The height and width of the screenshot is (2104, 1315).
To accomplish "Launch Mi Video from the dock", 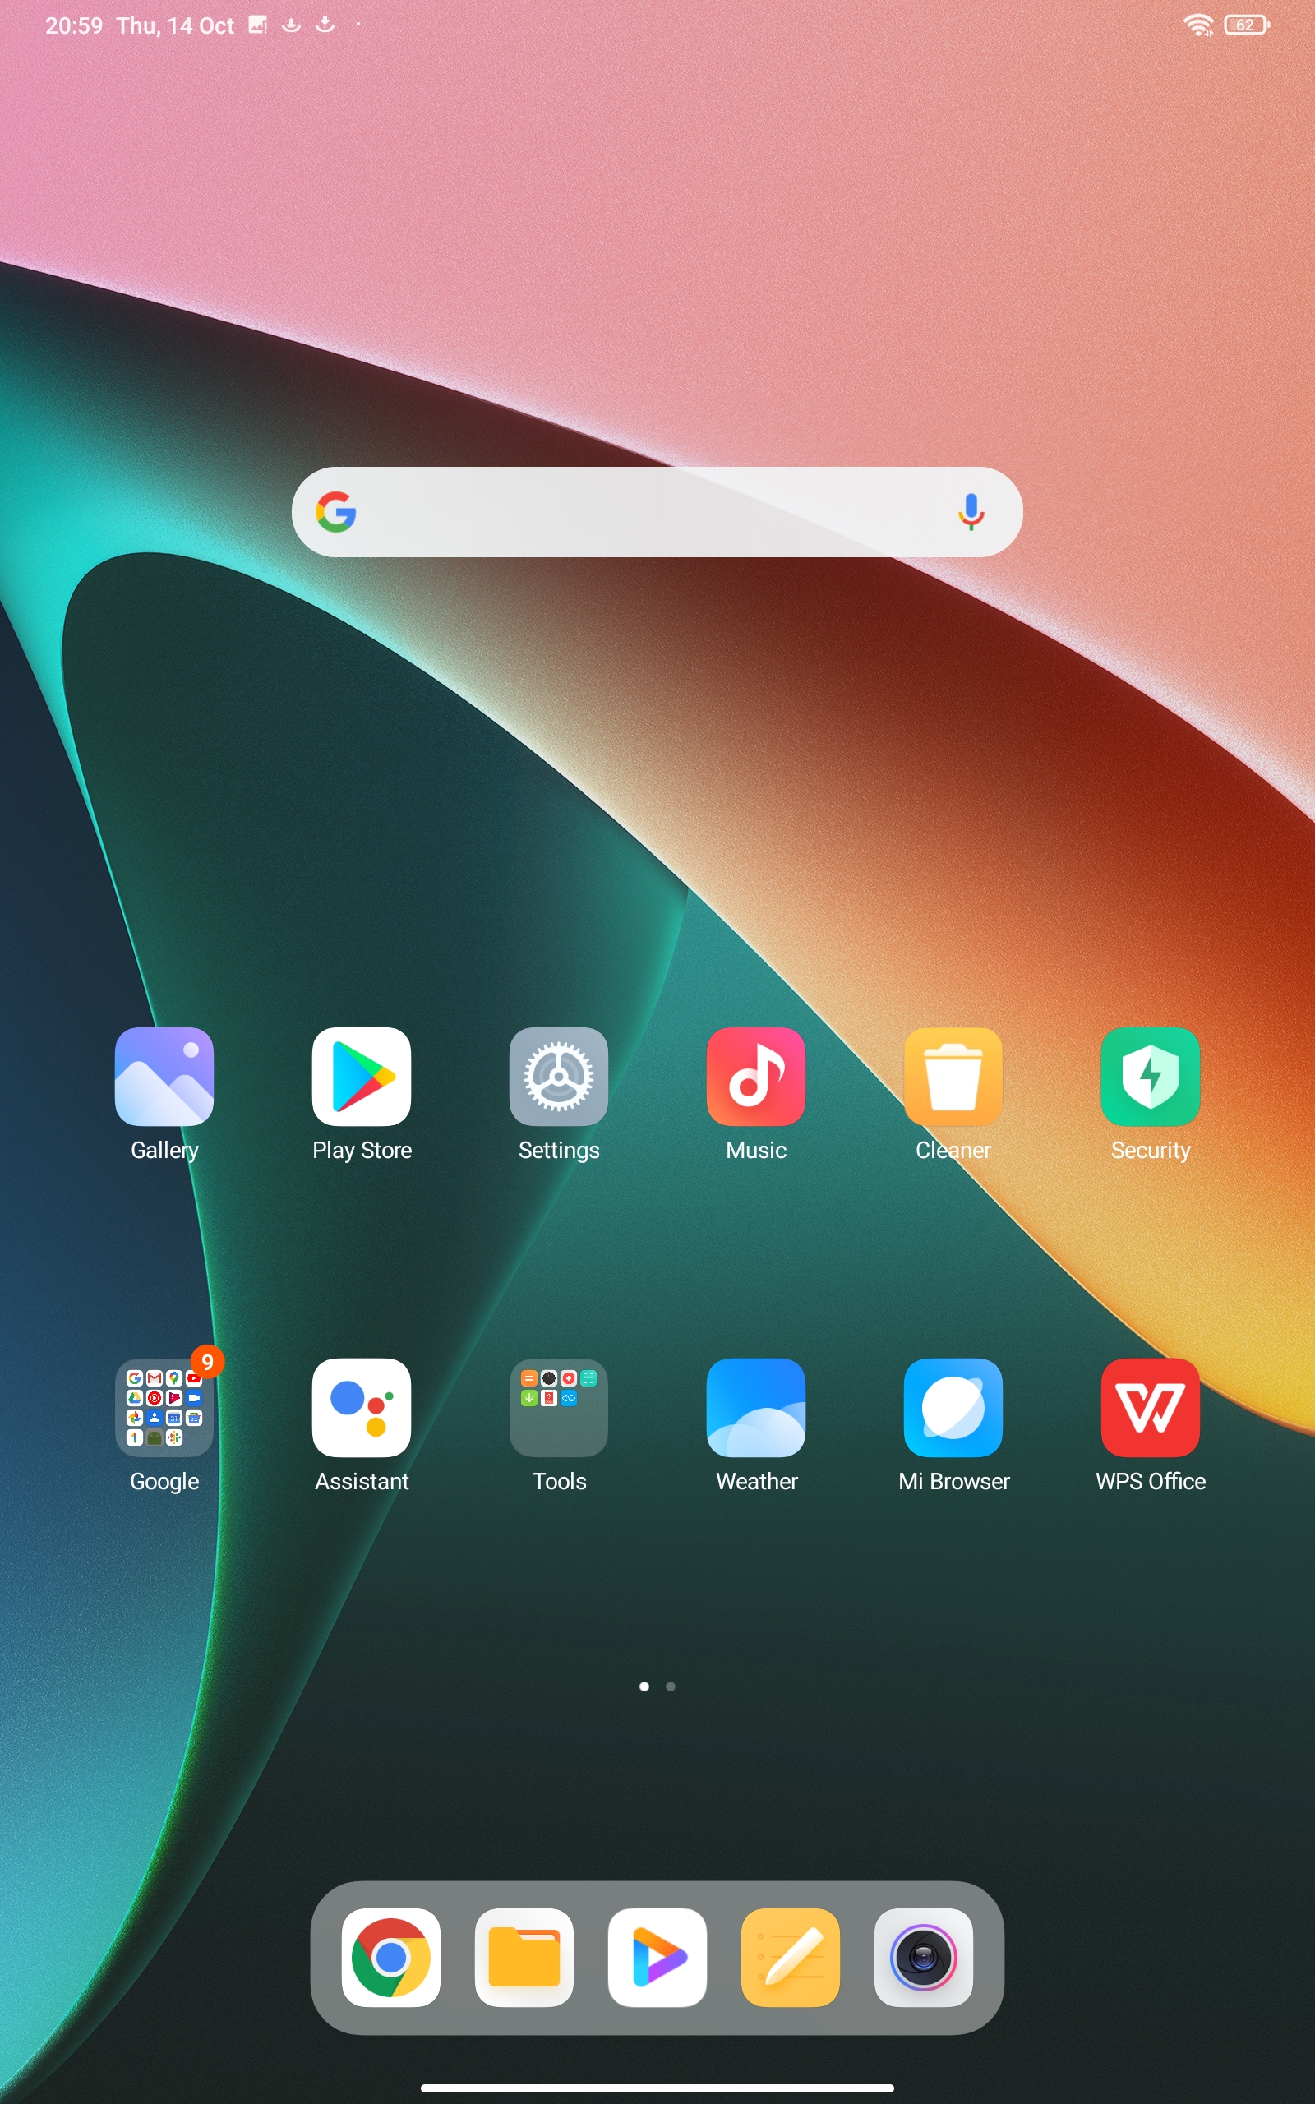I will 657,1957.
